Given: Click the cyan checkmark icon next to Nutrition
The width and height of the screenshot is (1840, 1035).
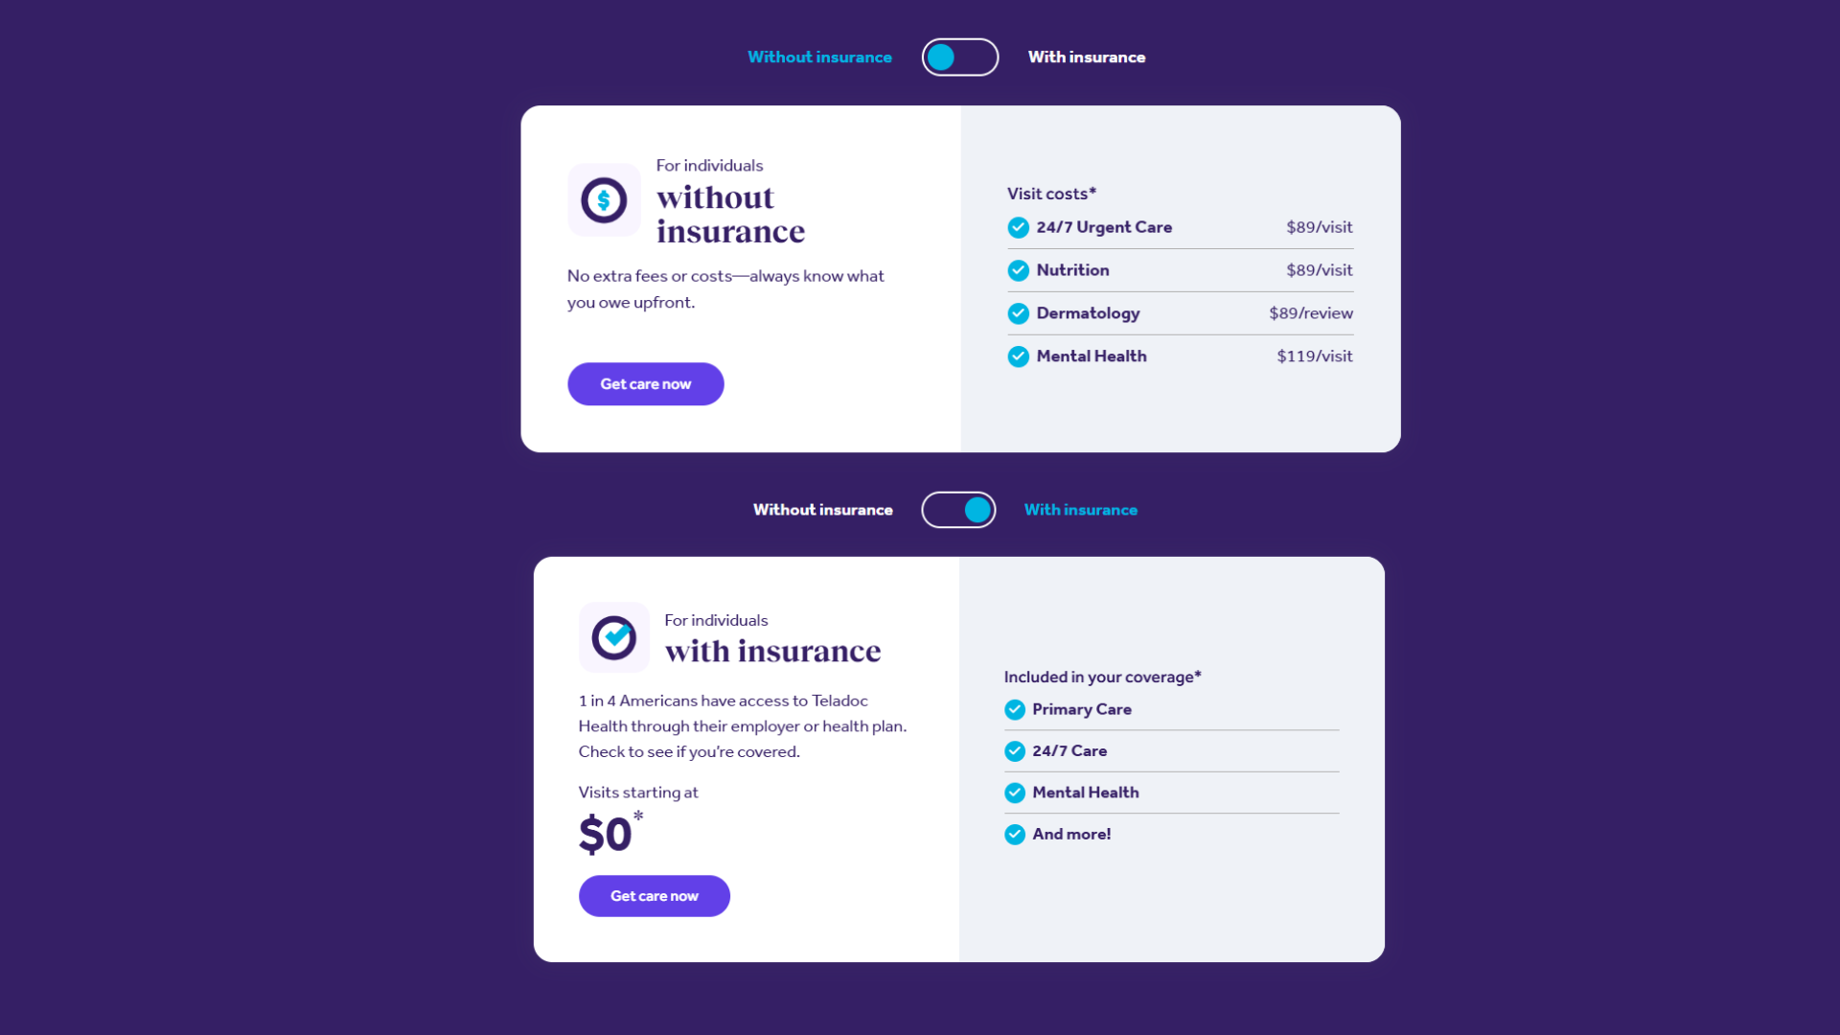Looking at the screenshot, I should pyautogui.click(x=1018, y=269).
